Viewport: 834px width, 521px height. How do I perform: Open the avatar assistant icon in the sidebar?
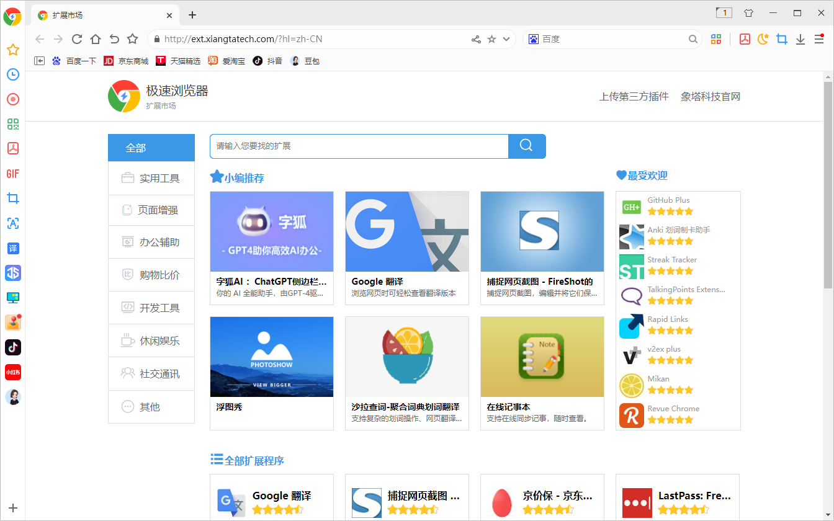pyautogui.click(x=13, y=397)
